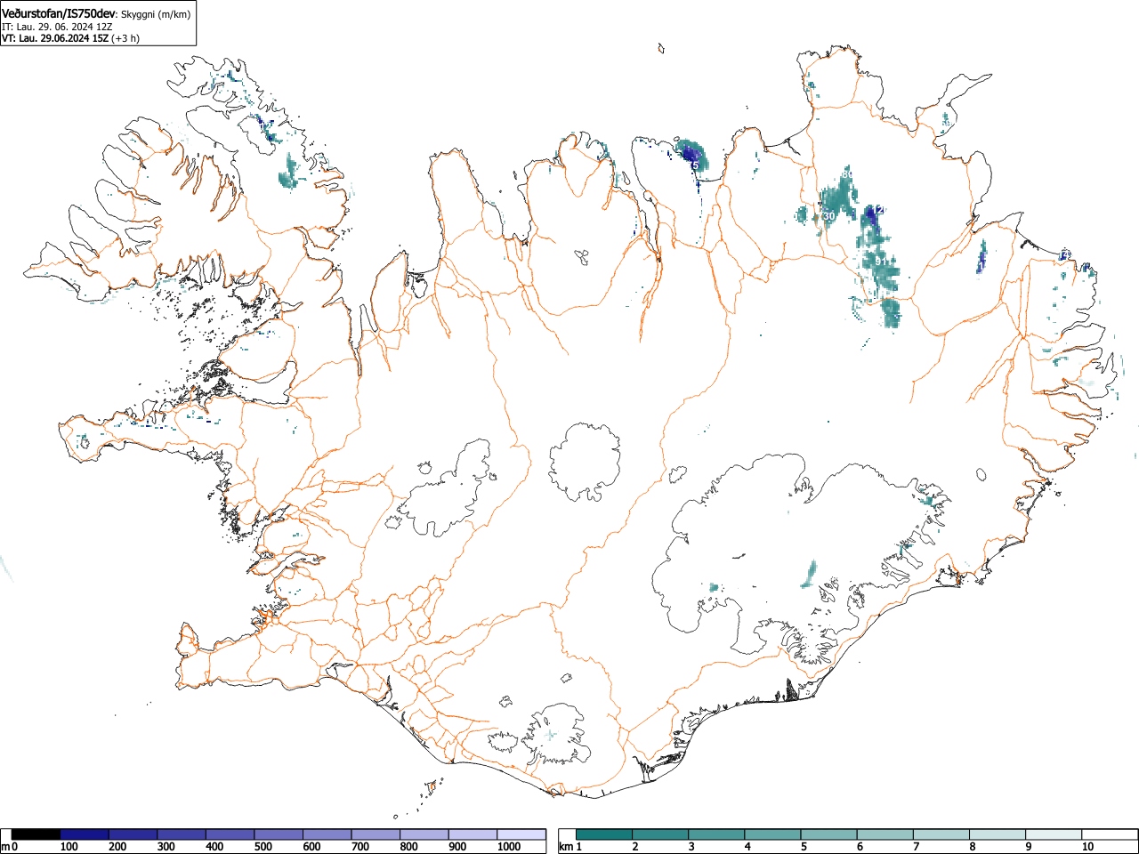This screenshot has height=854, width=1139.
Task: Click the '10' label on kilometre scale
Action: [1087, 847]
